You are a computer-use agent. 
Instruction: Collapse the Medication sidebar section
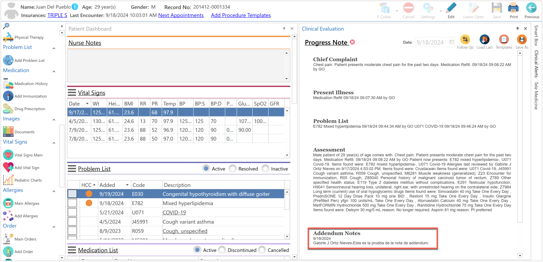(x=54, y=71)
